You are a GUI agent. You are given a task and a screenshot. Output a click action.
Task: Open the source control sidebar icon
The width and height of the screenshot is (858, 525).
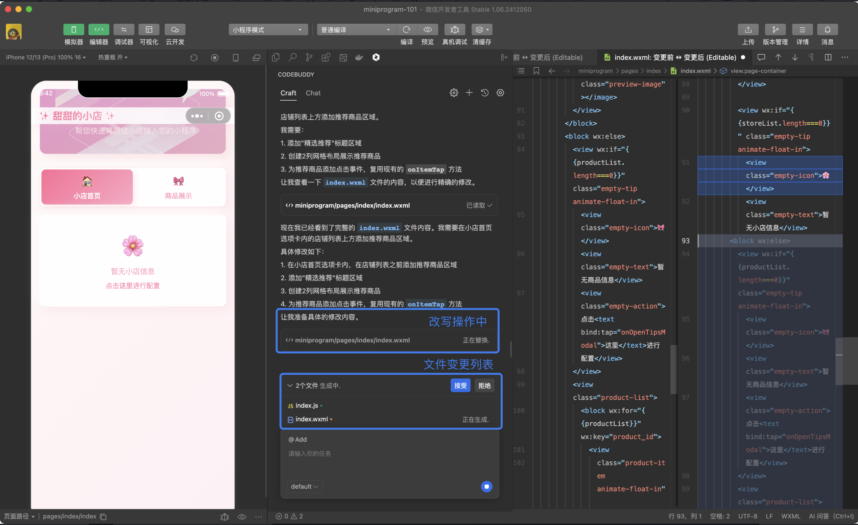pos(309,57)
